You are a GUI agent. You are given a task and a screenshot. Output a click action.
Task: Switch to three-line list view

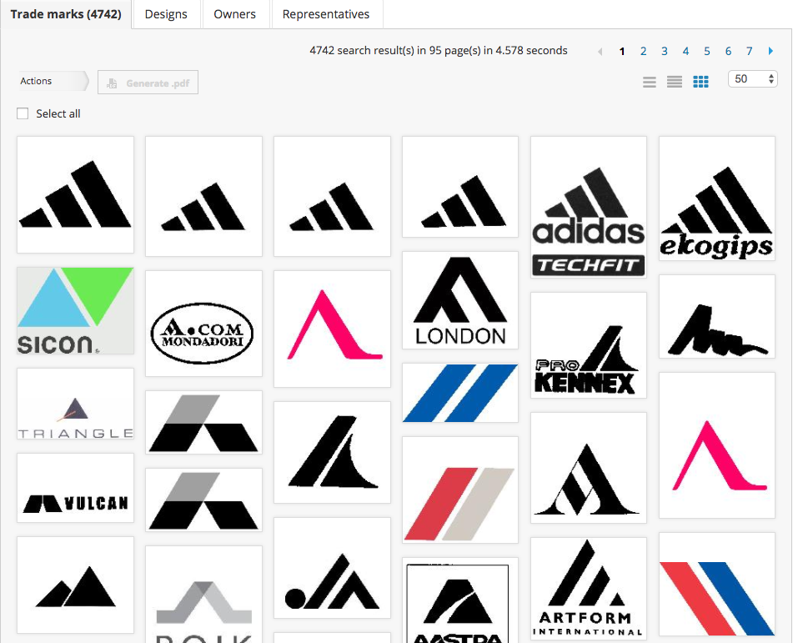pyautogui.click(x=650, y=82)
